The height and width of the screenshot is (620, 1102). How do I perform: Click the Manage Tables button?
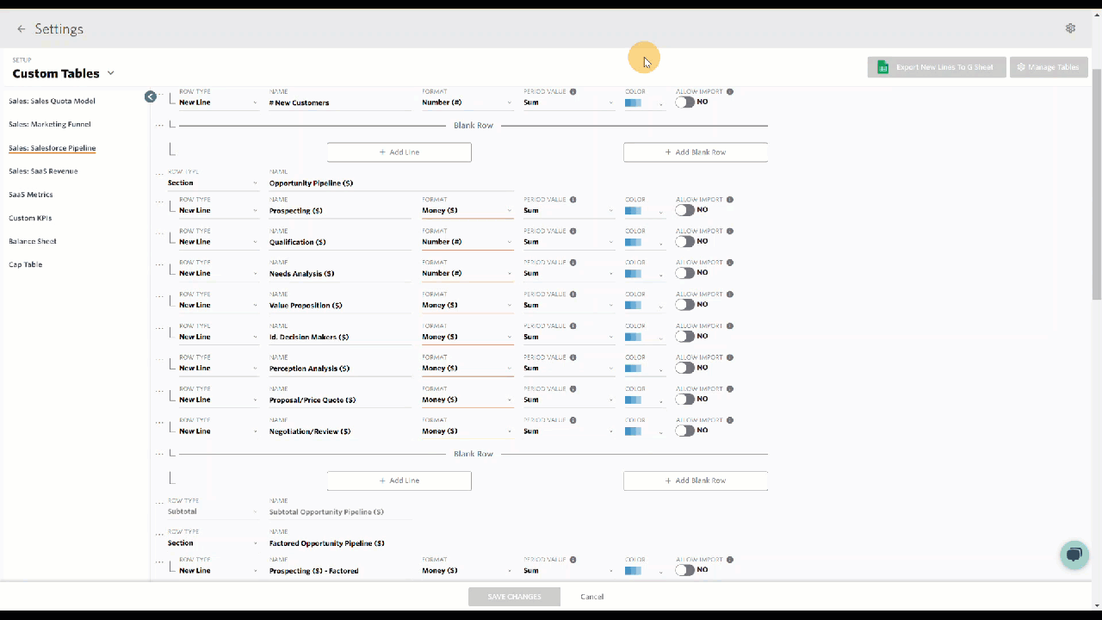tap(1049, 67)
